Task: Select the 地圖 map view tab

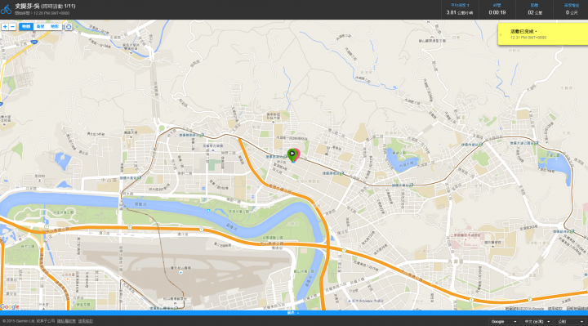Action: pyautogui.click(x=26, y=27)
